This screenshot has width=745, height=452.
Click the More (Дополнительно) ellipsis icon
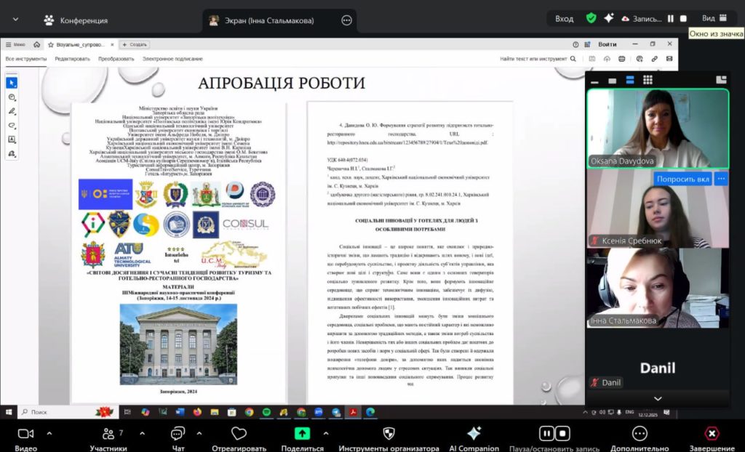point(640,433)
